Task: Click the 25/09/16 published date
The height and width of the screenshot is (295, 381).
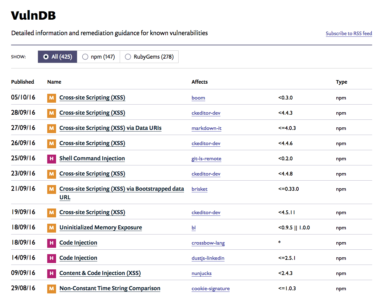Action: point(23,158)
